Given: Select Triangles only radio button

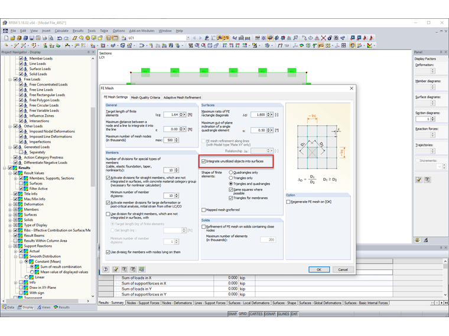Looking at the screenshot, I should click(x=231, y=178).
